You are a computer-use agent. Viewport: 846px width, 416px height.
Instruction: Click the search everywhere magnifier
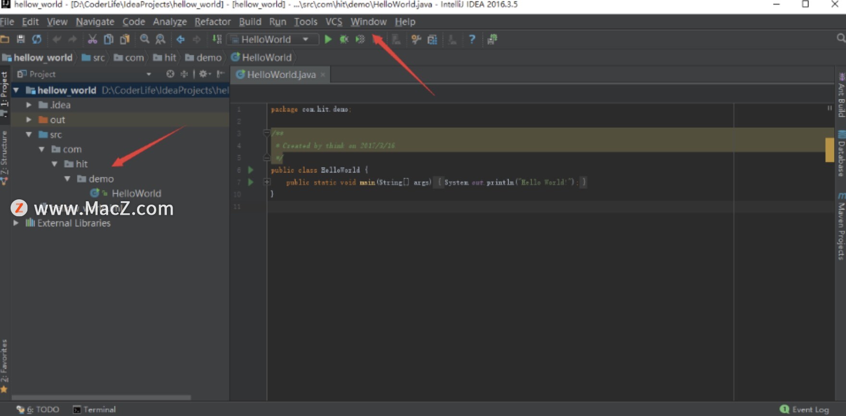[841, 38]
